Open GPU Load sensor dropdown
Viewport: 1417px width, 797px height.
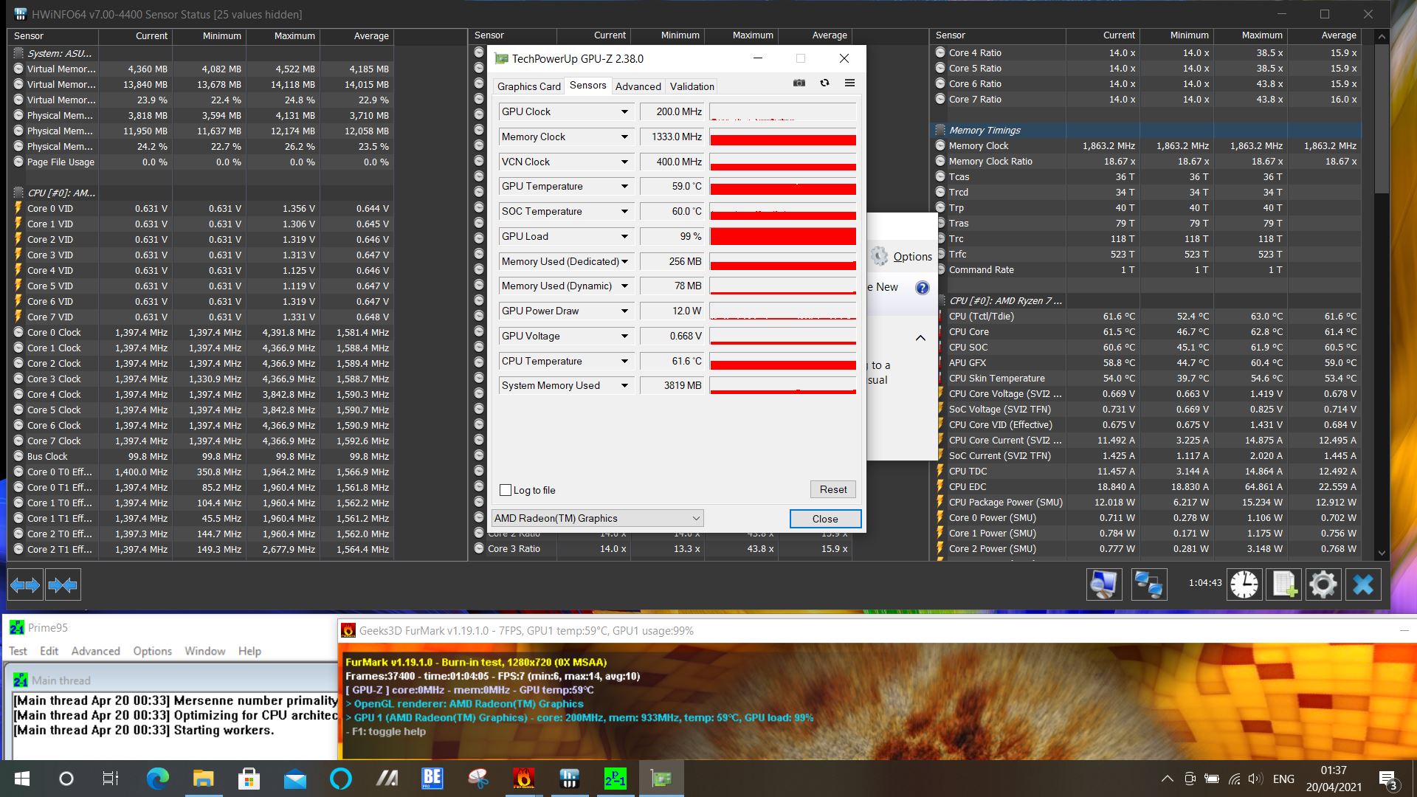click(x=624, y=236)
